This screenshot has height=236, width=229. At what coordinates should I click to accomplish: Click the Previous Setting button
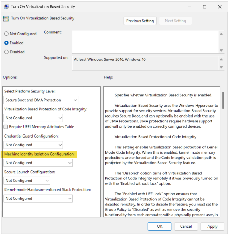(x=140, y=21)
